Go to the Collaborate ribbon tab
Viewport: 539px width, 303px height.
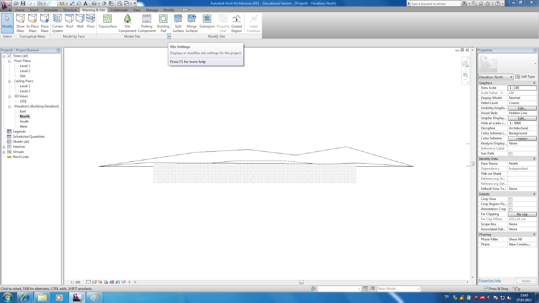coord(119,10)
